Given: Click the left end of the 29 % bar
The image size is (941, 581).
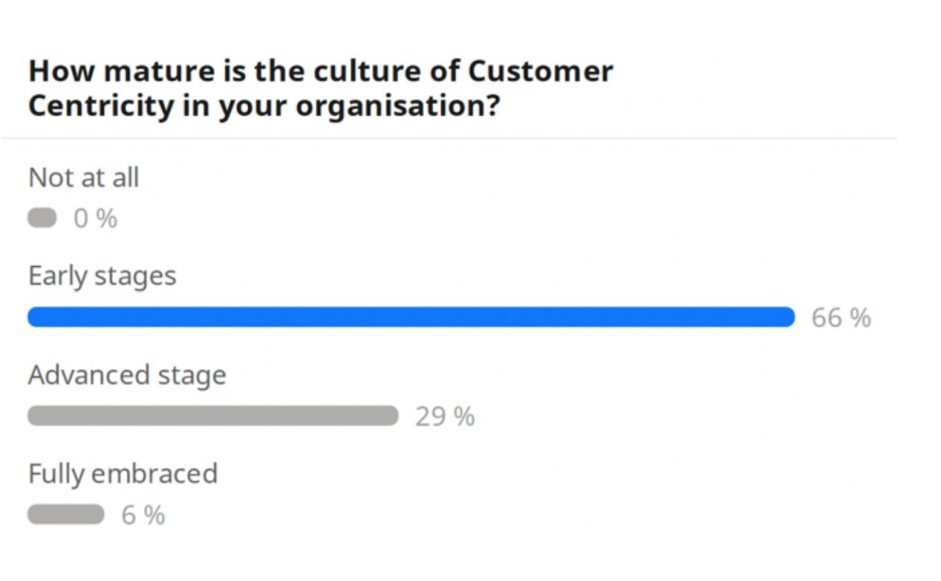Looking at the screenshot, I should tap(35, 416).
